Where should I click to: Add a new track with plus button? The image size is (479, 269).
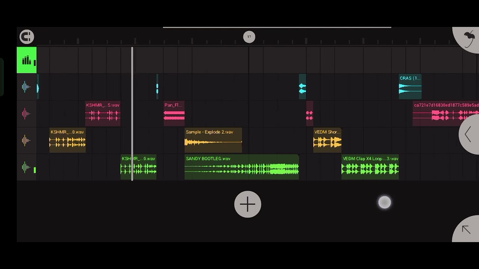[x=248, y=204]
